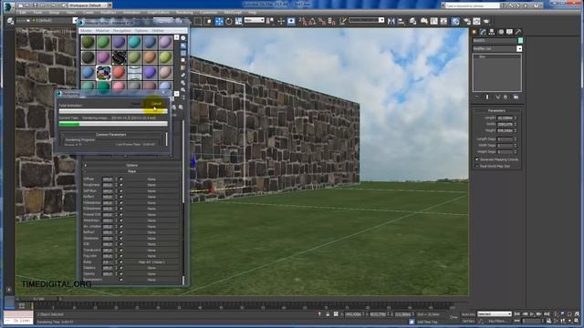
Task: Toggle the Displace map checkbox
Action: 121,268
